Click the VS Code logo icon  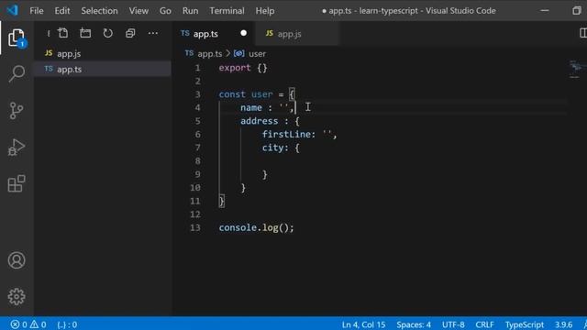click(x=12, y=10)
